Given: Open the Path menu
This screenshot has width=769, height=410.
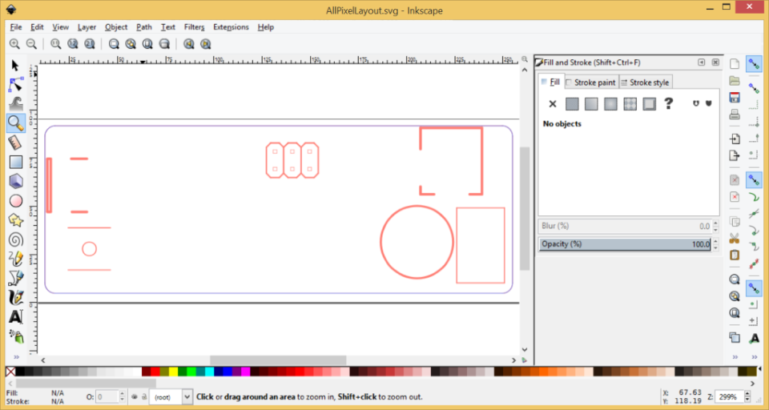Looking at the screenshot, I should [x=143, y=27].
